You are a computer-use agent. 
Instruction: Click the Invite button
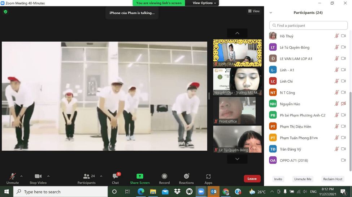click(x=278, y=179)
